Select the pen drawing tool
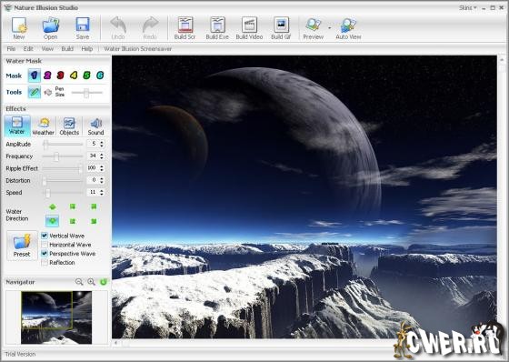The height and width of the screenshot is (362, 509). [x=35, y=92]
